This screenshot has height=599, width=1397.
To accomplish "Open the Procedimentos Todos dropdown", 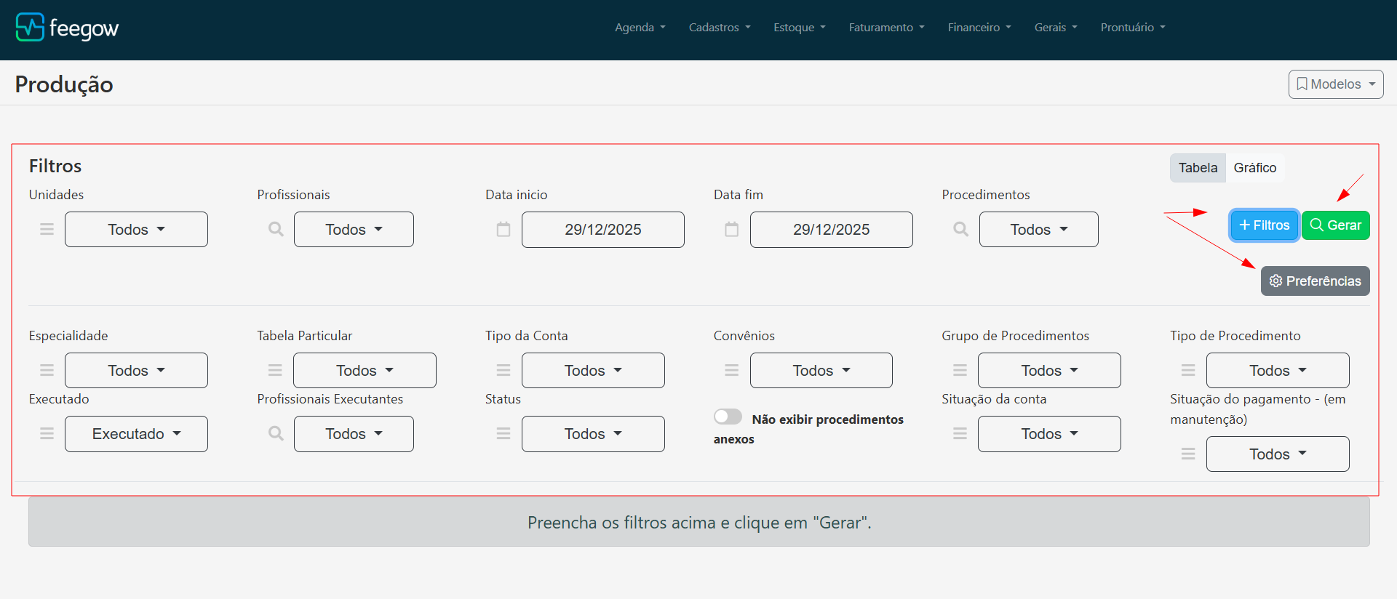I will click(1039, 229).
